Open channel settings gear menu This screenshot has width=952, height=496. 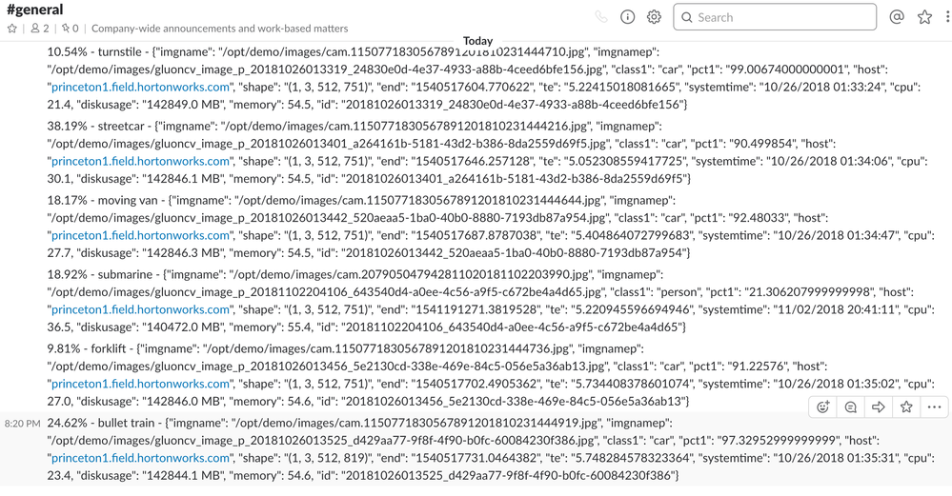[x=654, y=17]
